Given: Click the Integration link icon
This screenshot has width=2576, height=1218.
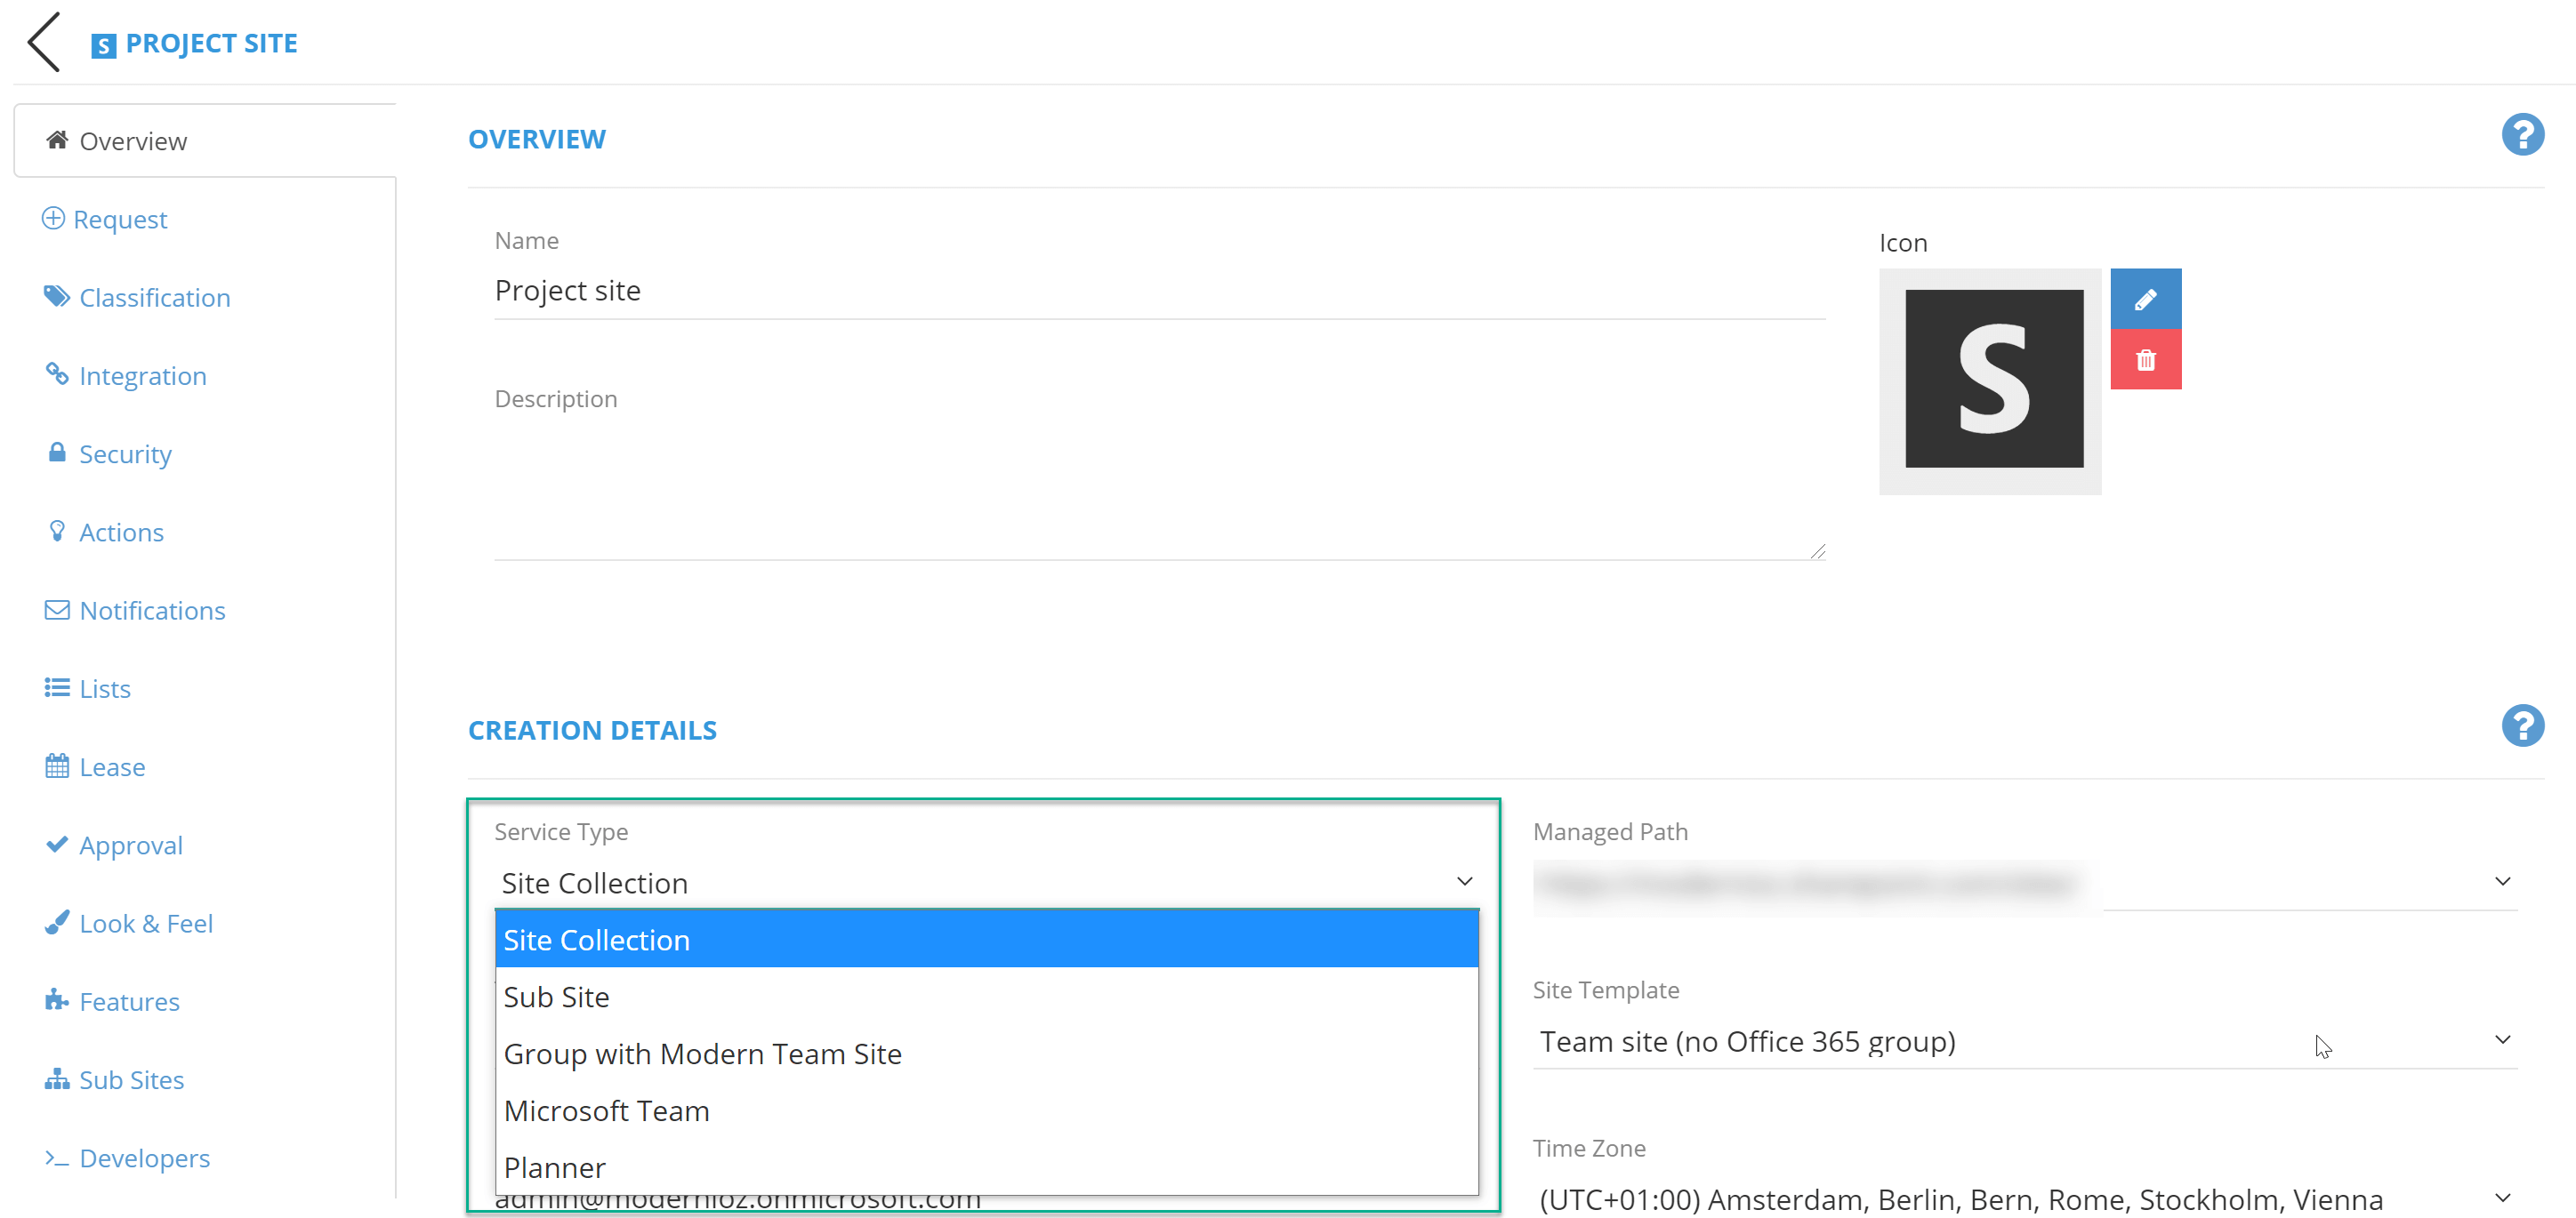Looking at the screenshot, I should [x=57, y=374].
